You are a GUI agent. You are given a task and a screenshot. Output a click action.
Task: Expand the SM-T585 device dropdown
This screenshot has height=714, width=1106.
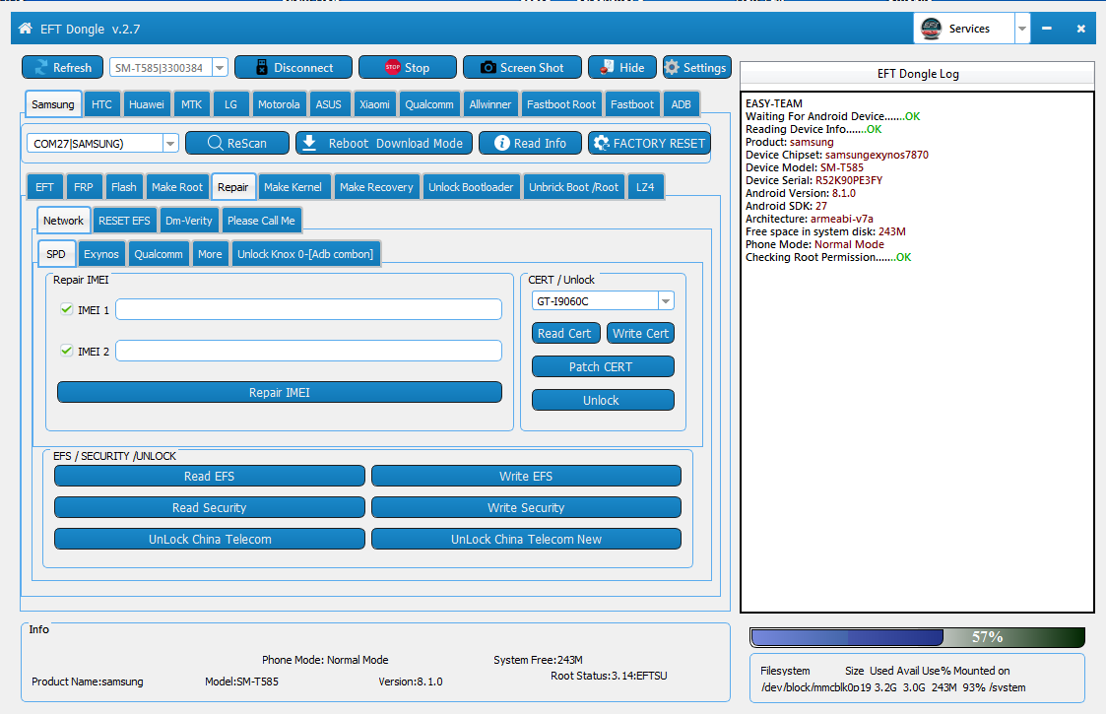[x=220, y=68]
